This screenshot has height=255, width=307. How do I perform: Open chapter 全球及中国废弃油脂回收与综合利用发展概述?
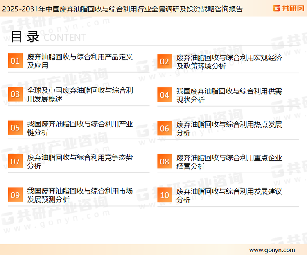[80, 95]
